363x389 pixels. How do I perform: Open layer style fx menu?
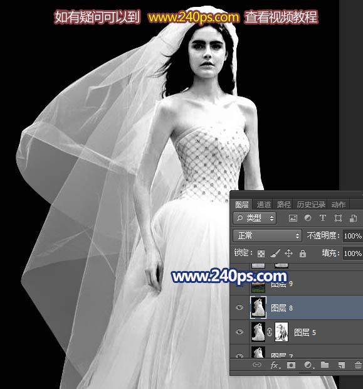[x=275, y=365]
